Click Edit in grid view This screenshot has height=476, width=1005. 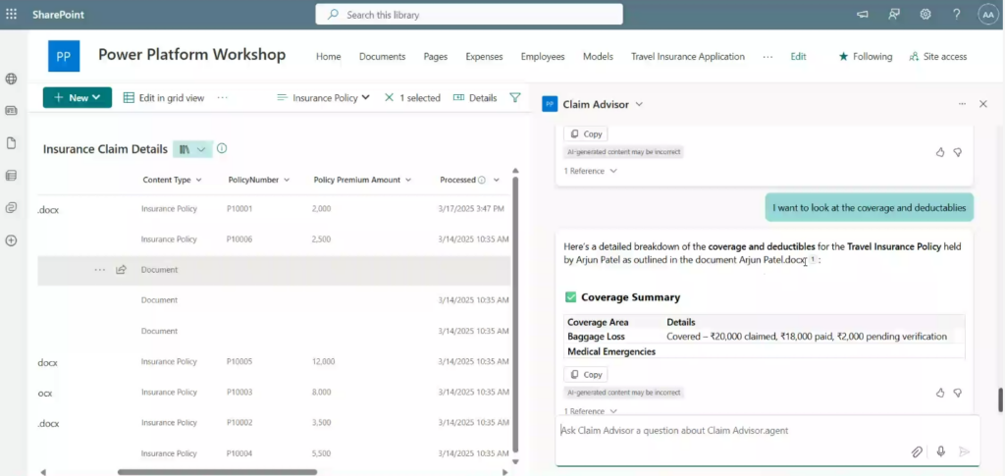pyautogui.click(x=164, y=97)
